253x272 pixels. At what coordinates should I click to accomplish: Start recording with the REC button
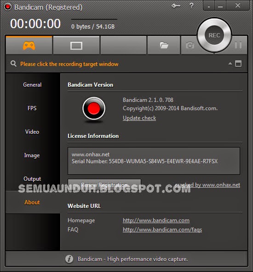point(214,35)
